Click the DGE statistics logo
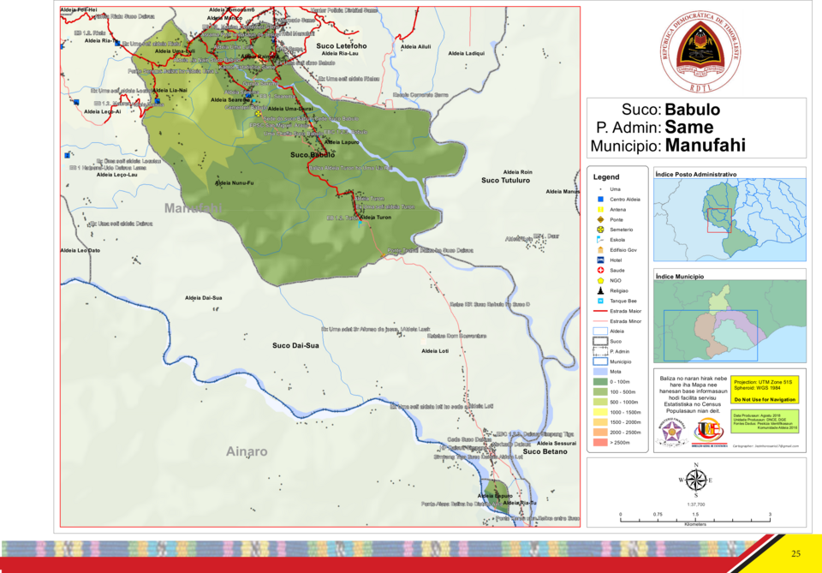 709,432
